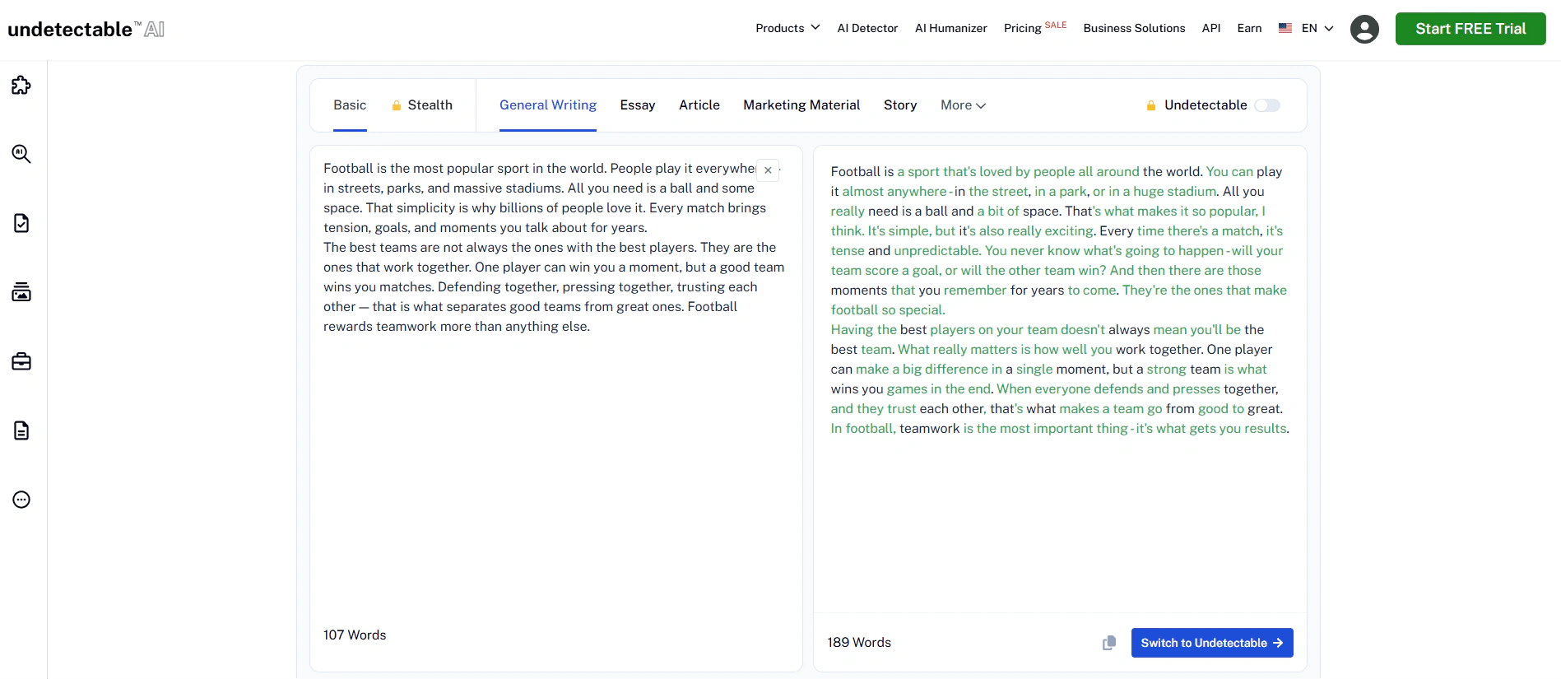
Task: Switch to the Essay tab
Action: 638,105
